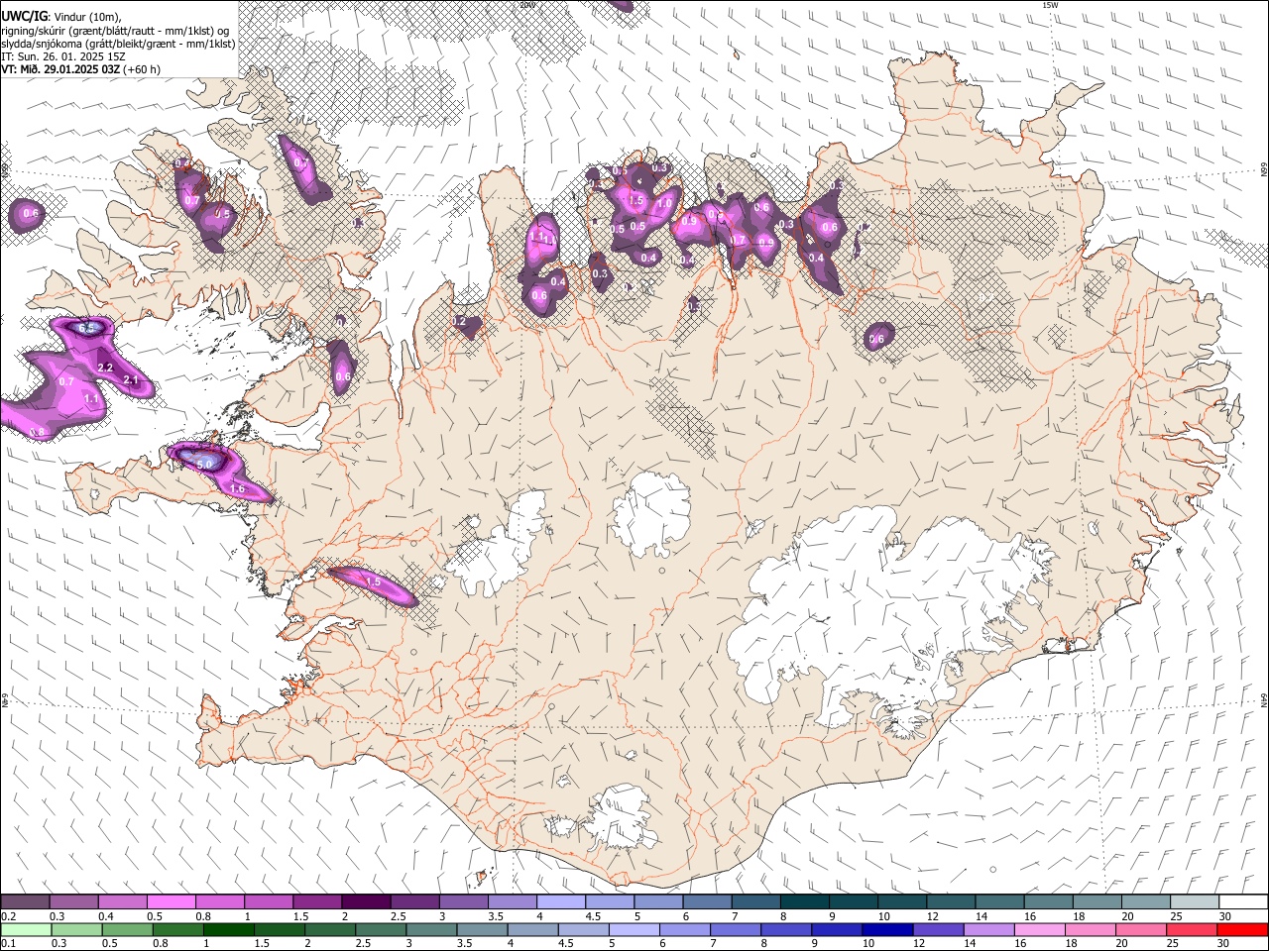Click the 15W longitude label at the top
The image size is (1269, 951).
[1050, 5]
